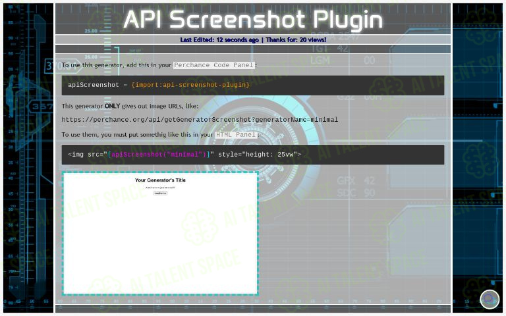506x316 pixels.
Task: Click the "Last Edited: 12 seconds ago" text
Action: point(219,39)
